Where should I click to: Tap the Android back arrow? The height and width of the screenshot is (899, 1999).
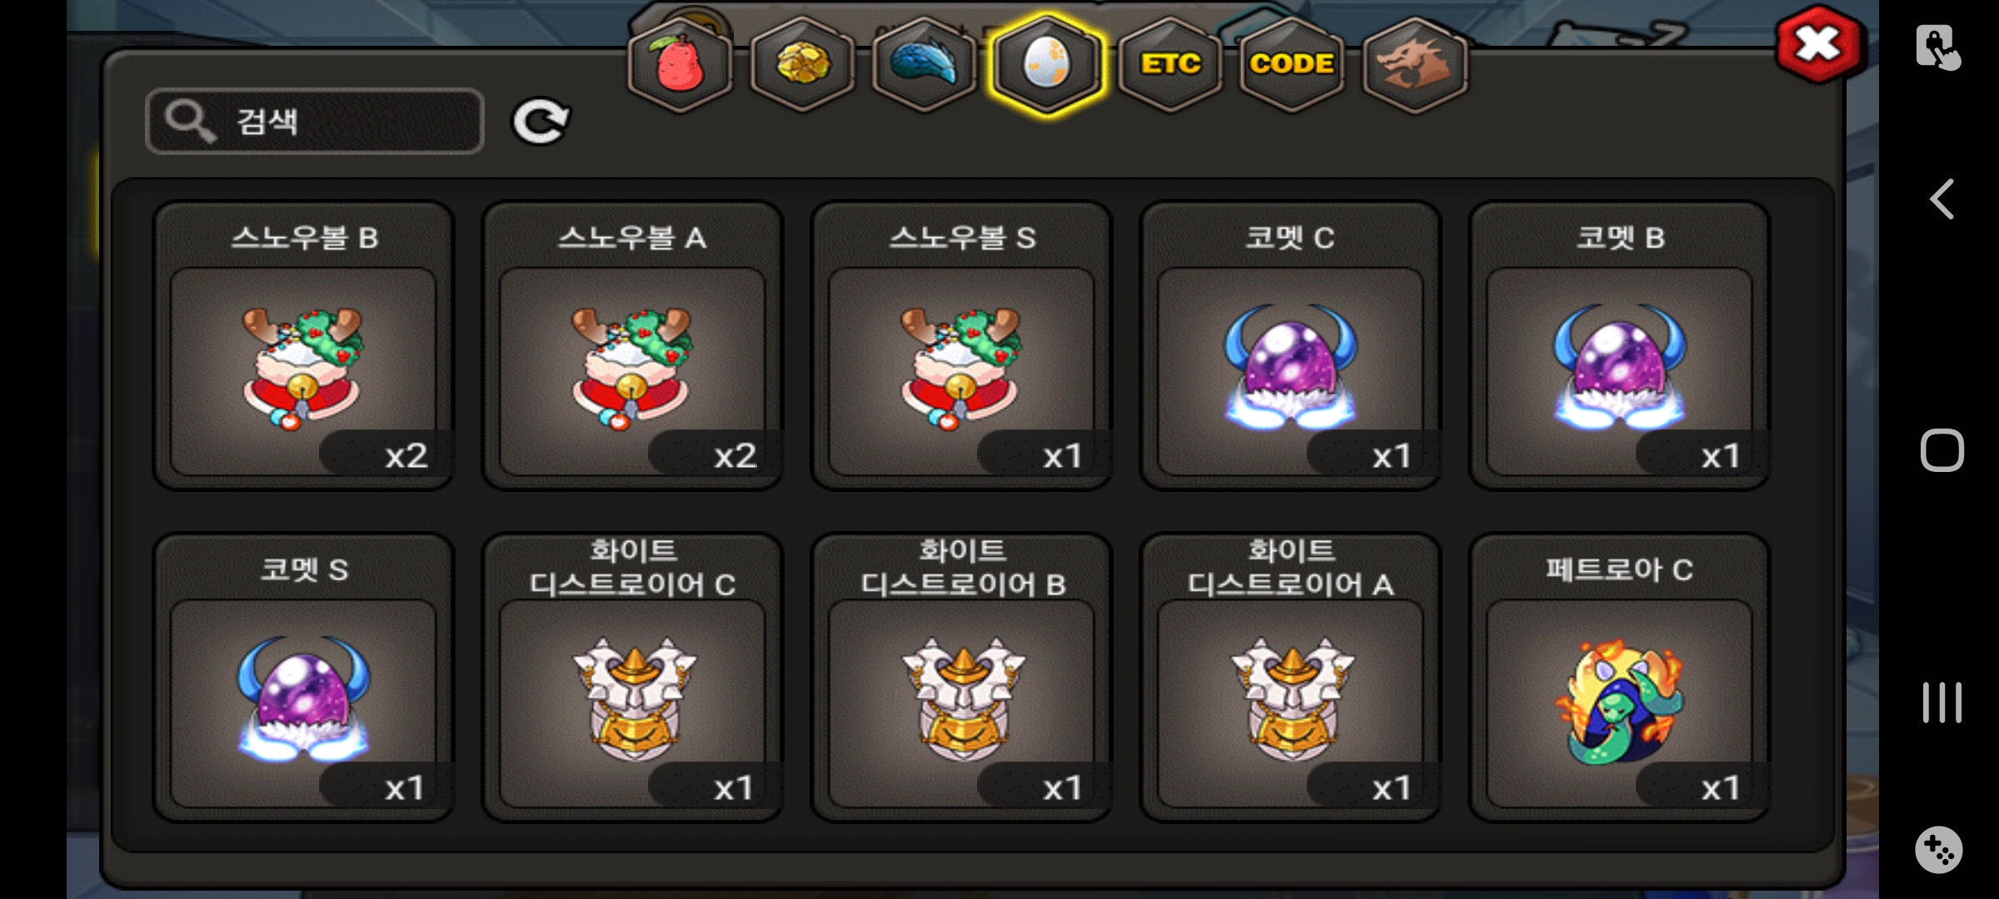coord(1942,200)
